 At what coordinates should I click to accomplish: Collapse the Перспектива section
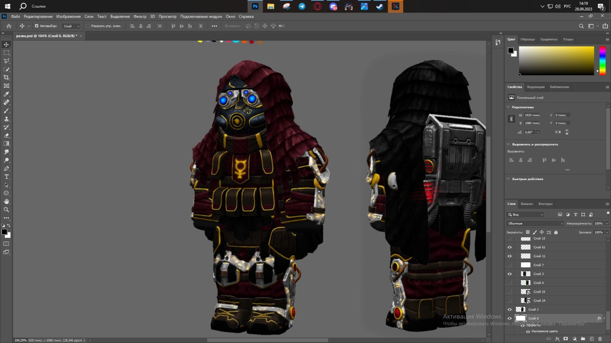point(508,107)
